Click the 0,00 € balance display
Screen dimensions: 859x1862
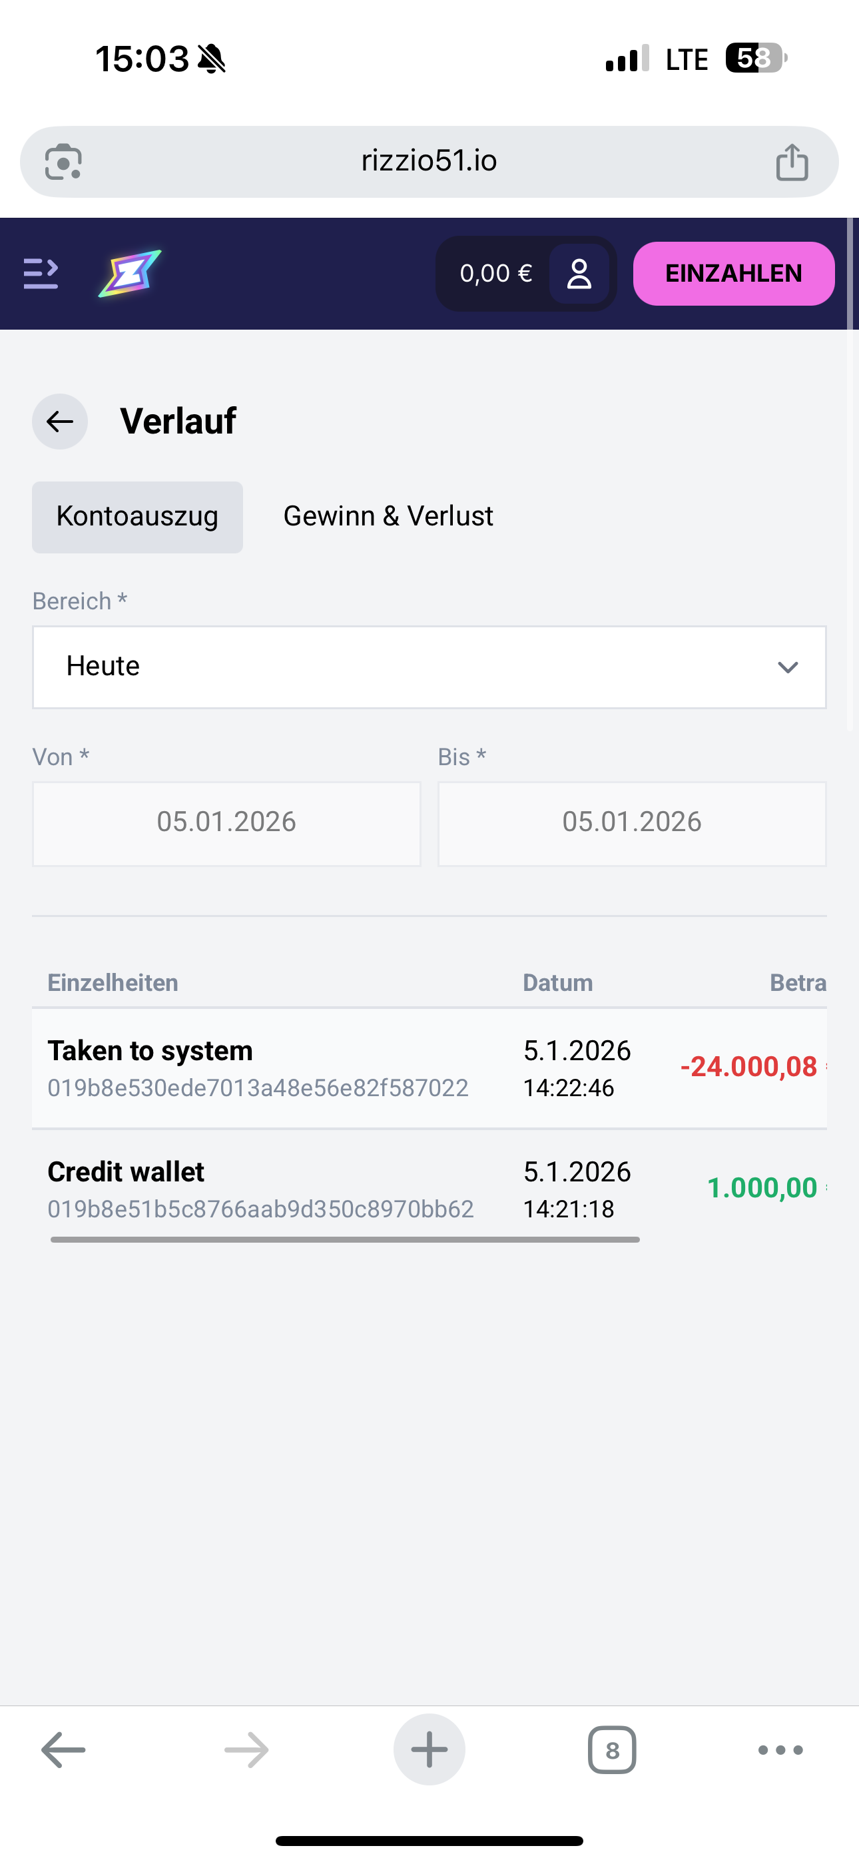tap(496, 274)
